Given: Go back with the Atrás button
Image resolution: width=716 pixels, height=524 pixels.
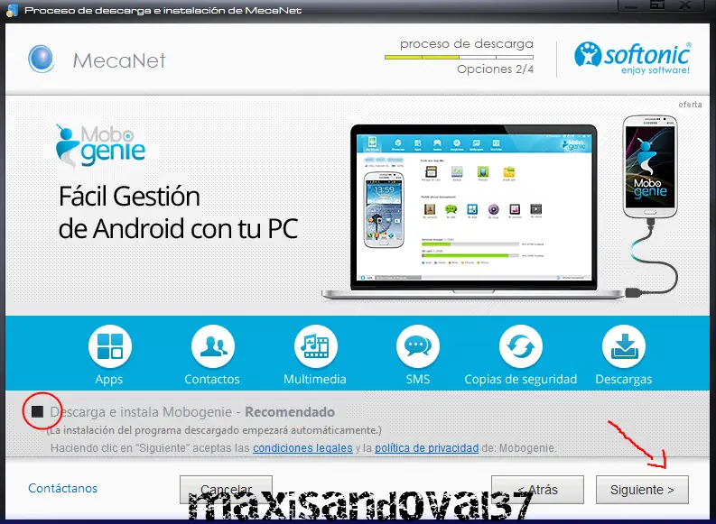Looking at the screenshot, I should (x=537, y=490).
